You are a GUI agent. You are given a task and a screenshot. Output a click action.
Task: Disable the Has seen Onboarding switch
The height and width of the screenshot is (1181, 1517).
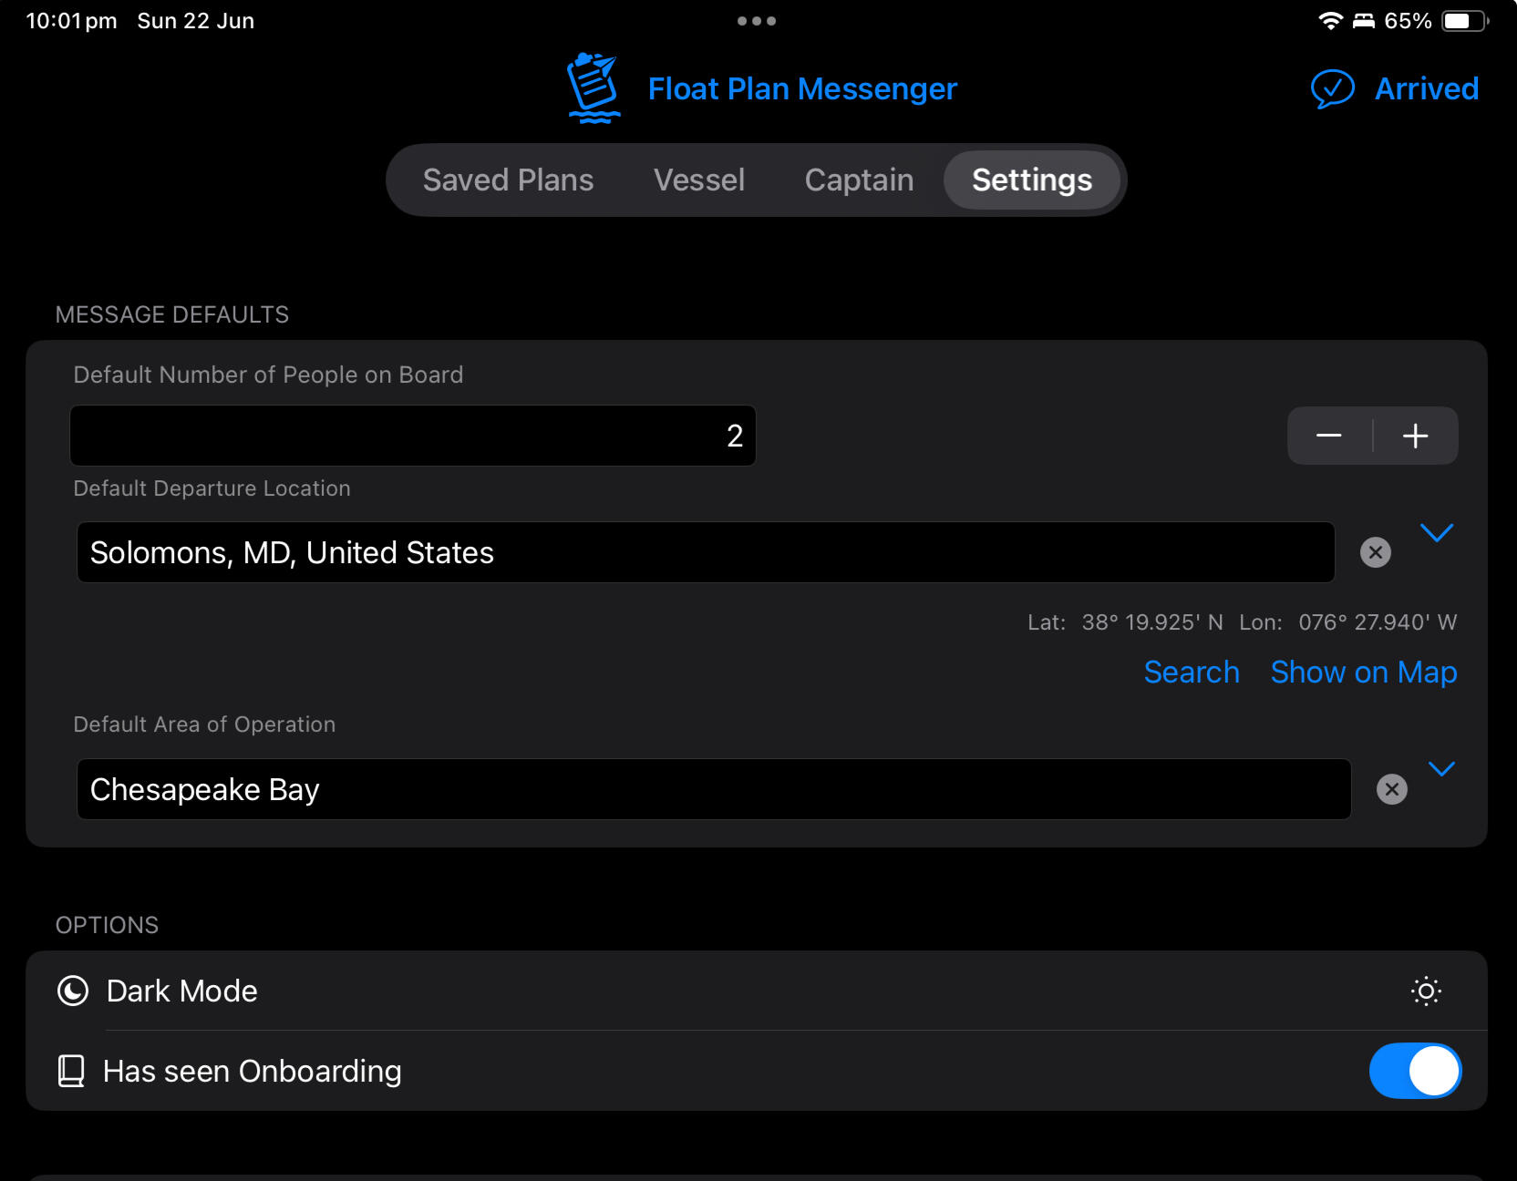[1415, 1071]
